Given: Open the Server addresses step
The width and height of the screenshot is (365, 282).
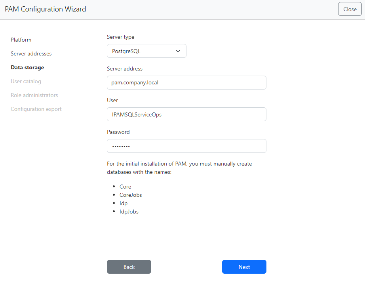Looking at the screenshot, I should [31, 53].
